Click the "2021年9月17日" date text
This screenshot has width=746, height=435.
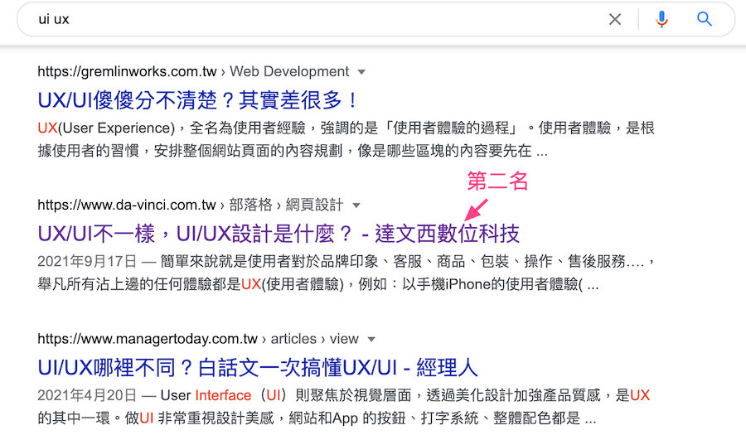87,262
